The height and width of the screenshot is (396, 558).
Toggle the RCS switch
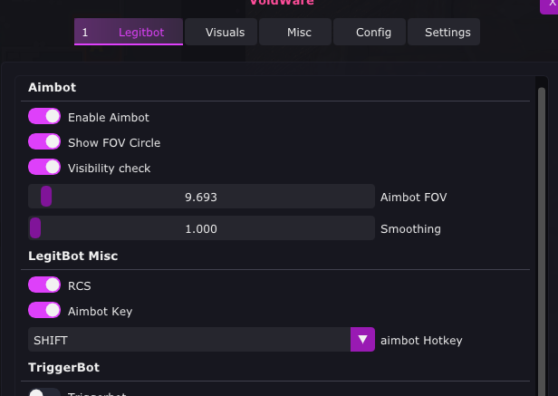44,285
